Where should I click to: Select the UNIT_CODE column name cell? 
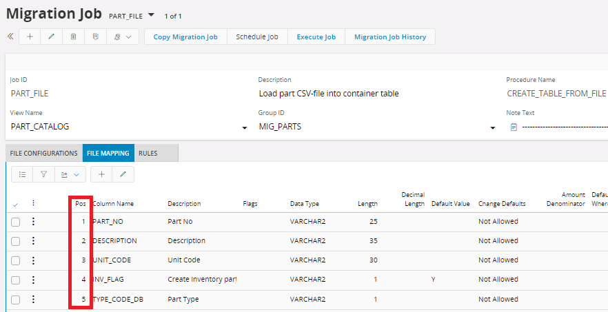(x=112, y=260)
